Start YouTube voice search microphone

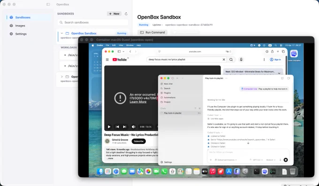pos(241,60)
